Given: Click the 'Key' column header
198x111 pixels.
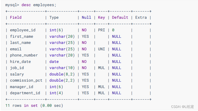Looking at the screenshot, I should click(102, 18).
